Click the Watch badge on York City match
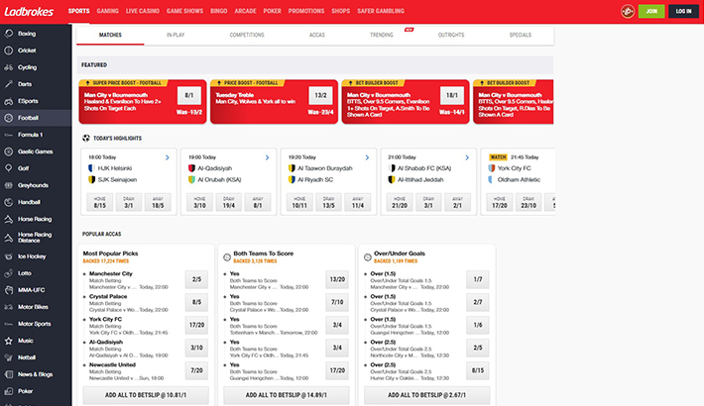704x406 pixels. coord(498,157)
